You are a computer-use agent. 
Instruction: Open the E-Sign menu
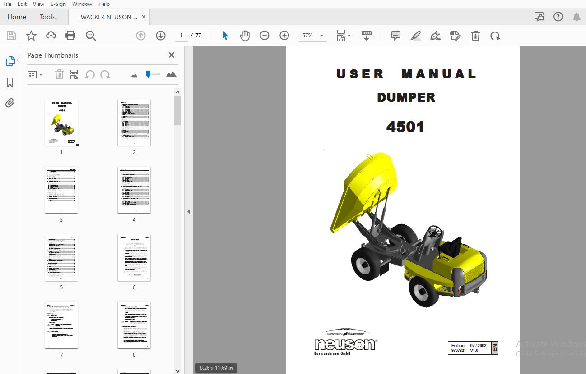pyautogui.click(x=58, y=4)
